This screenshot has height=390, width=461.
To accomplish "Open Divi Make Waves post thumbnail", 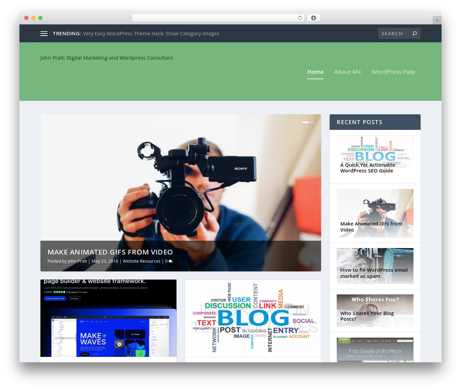I will pyautogui.click(x=108, y=318).
